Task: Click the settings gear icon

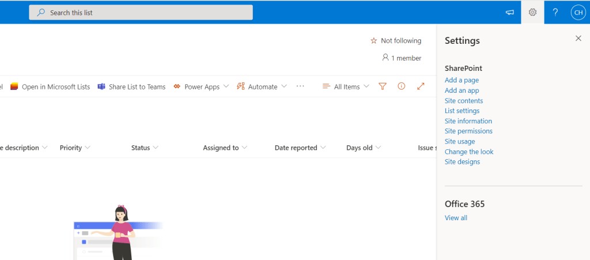Action: (x=532, y=12)
